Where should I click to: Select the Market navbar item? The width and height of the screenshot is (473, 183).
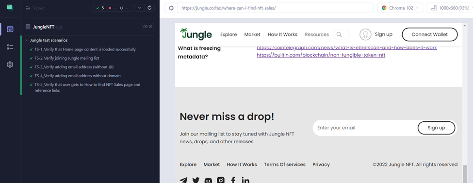tap(252, 34)
